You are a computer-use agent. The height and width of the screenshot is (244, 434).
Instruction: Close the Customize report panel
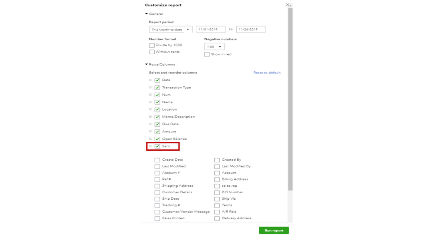[x=287, y=5]
